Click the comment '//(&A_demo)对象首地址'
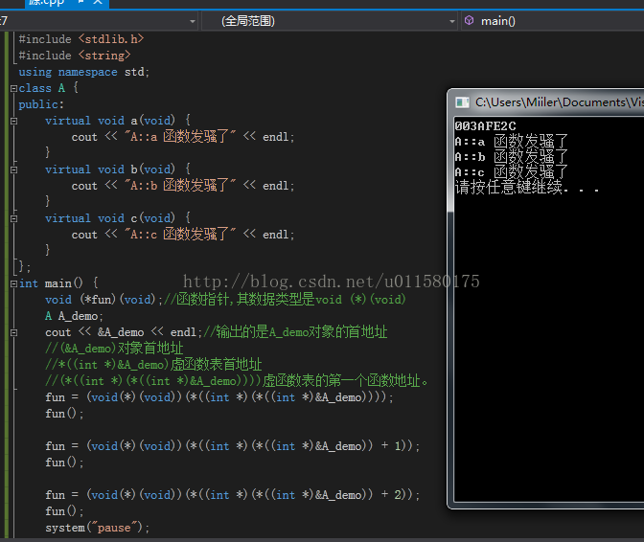The width and height of the screenshot is (644, 542). coord(114,349)
